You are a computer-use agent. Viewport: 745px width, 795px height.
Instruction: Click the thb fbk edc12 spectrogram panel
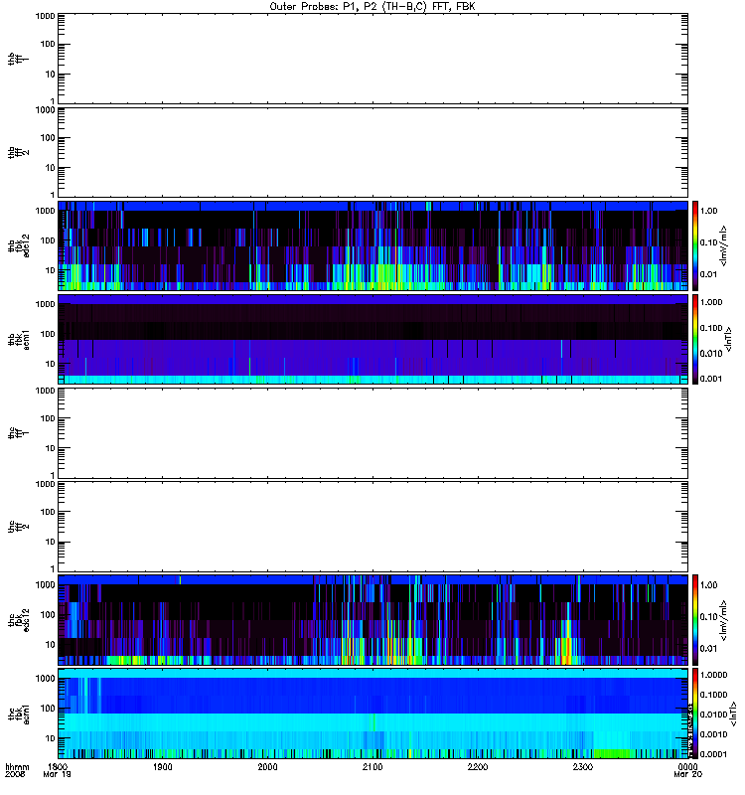point(373,245)
